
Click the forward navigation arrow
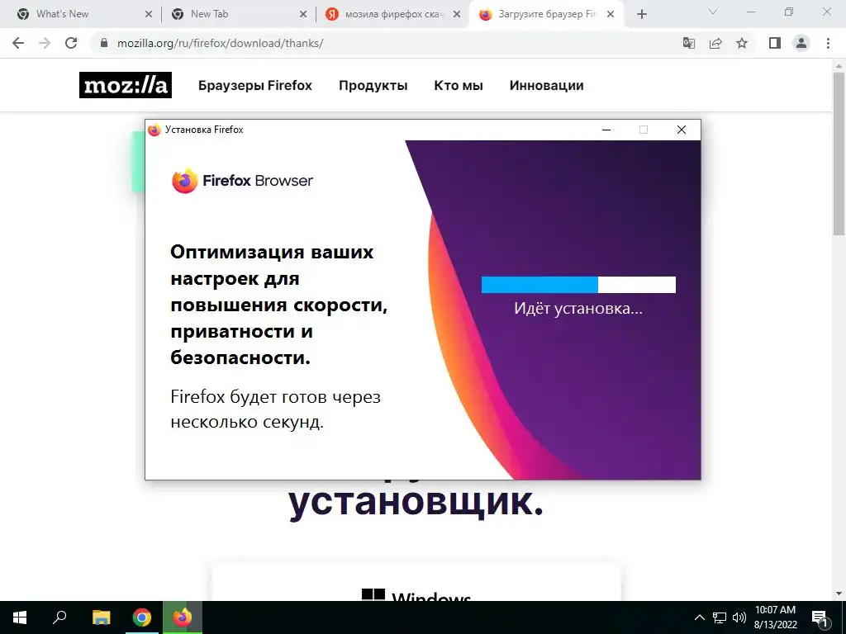coord(45,43)
